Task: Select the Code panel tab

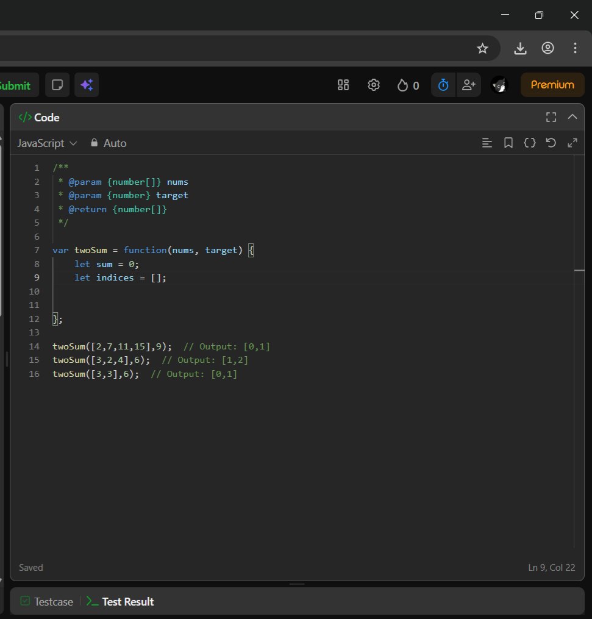Action: coord(39,118)
